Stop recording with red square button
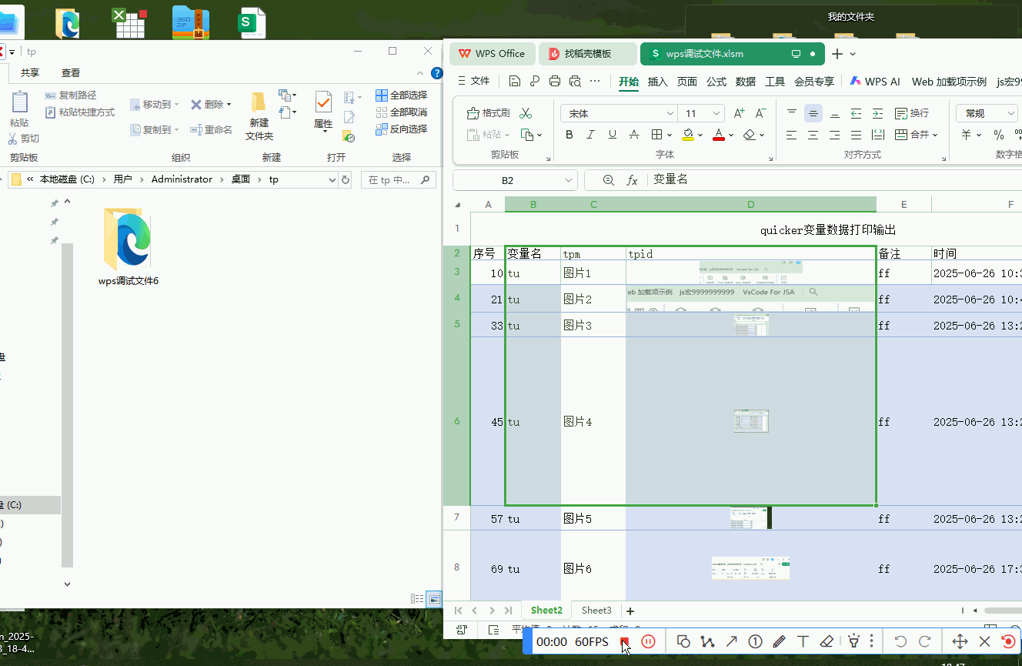 point(625,641)
